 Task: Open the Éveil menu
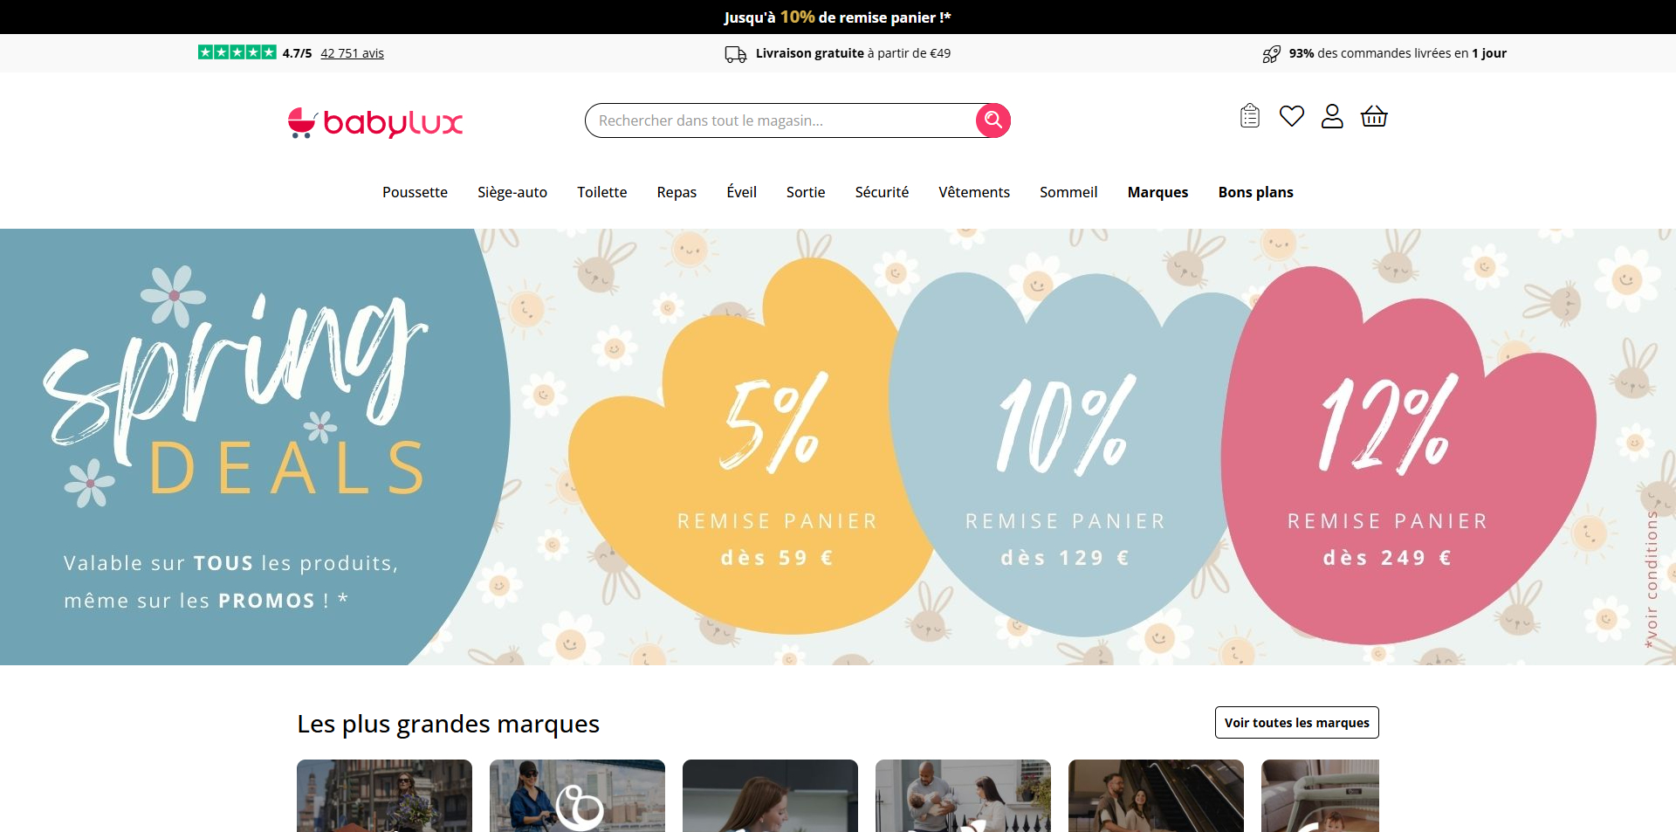[x=741, y=192]
